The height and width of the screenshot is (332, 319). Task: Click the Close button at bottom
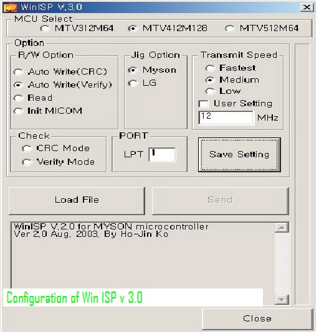257,319
